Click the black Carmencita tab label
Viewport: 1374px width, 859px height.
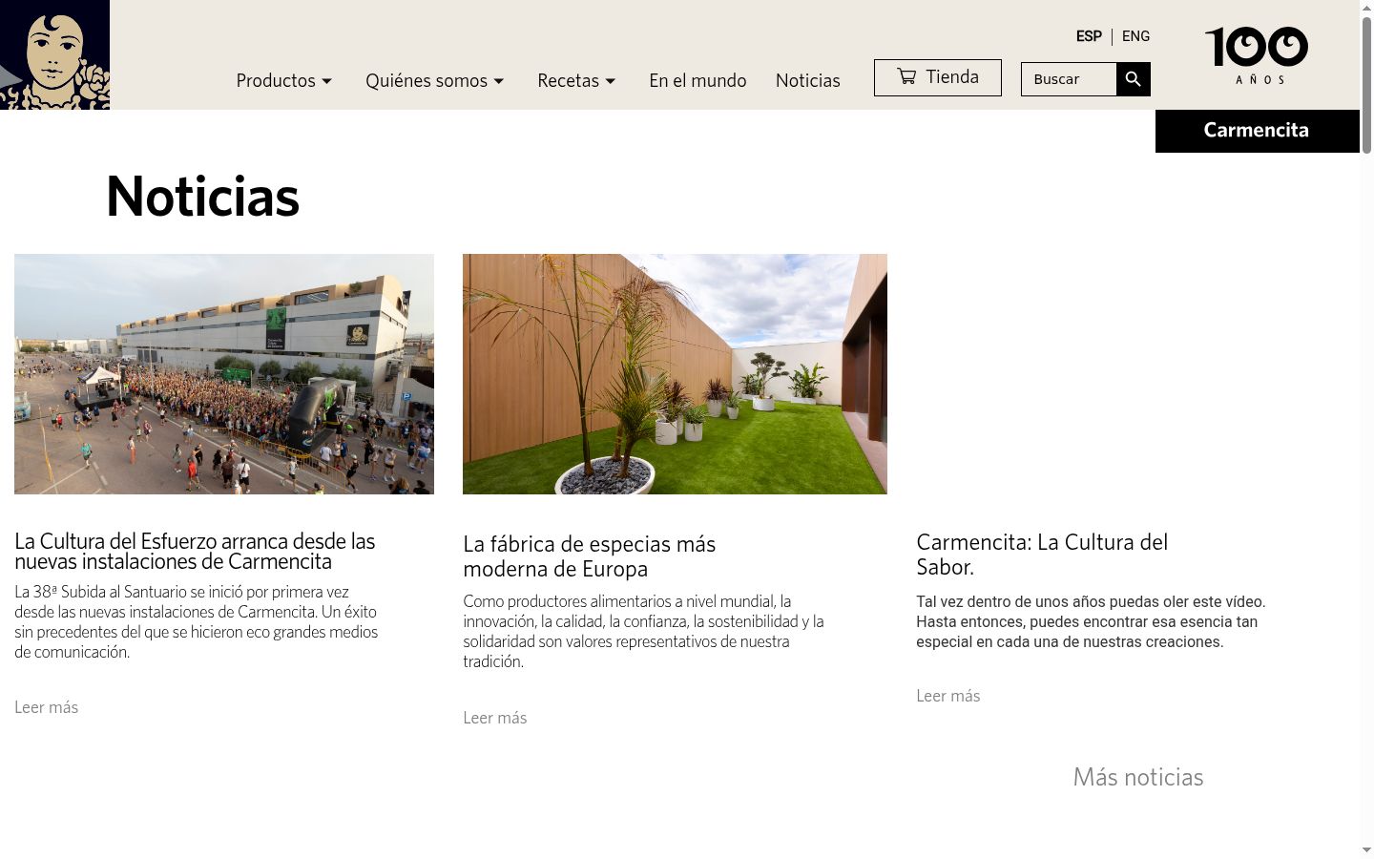1257,131
